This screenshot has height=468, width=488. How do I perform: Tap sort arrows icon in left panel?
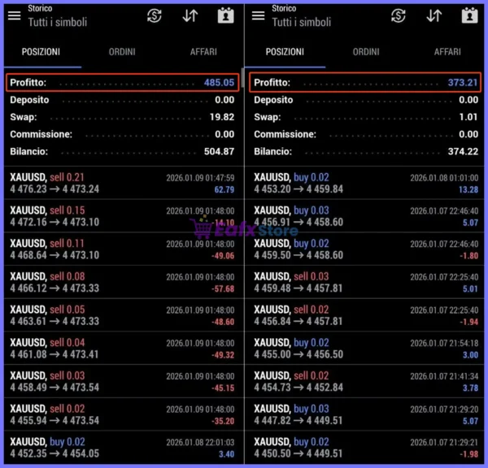click(190, 15)
